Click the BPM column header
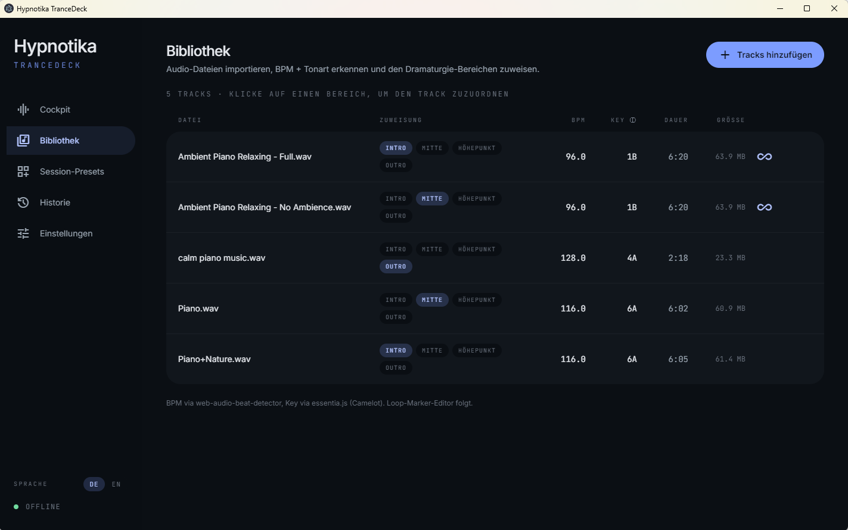The width and height of the screenshot is (848, 530). pos(579,120)
